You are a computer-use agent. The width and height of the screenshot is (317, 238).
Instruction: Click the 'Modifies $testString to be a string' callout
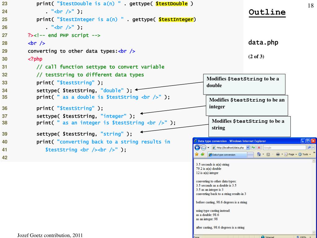click(x=250, y=126)
